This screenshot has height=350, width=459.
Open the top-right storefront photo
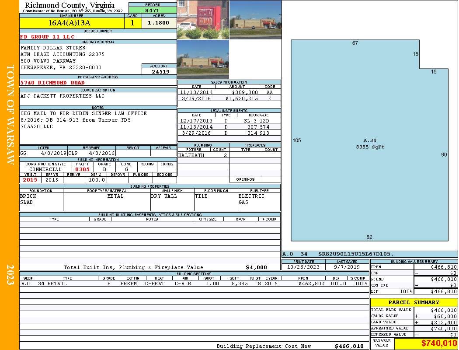(255, 20)
